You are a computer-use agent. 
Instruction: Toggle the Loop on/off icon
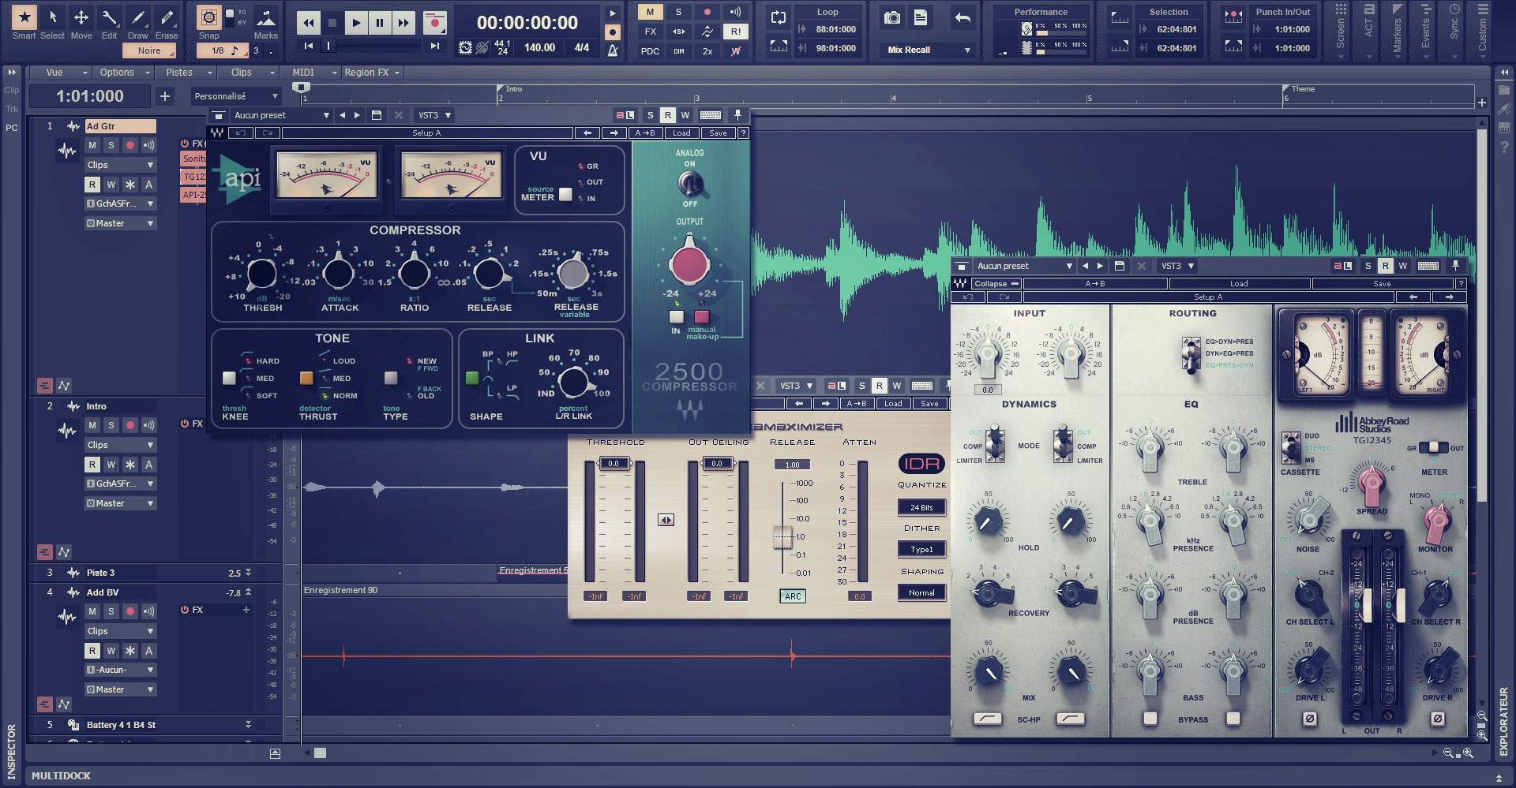tap(779, 17)
